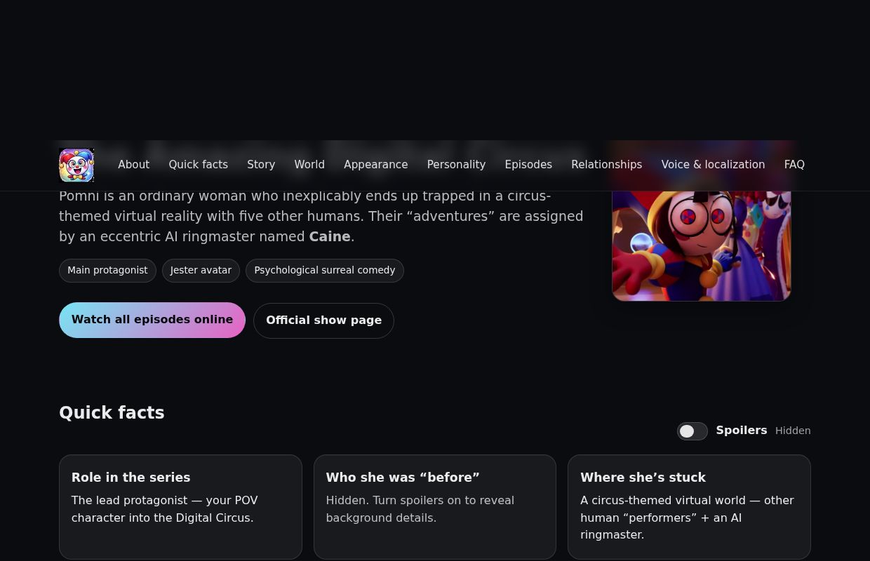Click the Hidden spoiler status label

(793, 431)
